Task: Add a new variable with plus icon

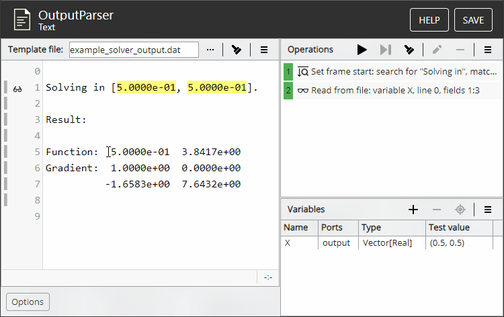Action: point(413,210)
